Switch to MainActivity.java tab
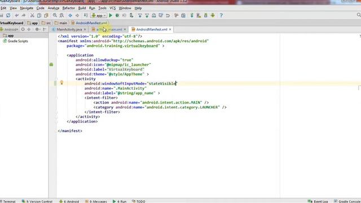The height and width of the screenshot is (203, 361). point(69,29)
